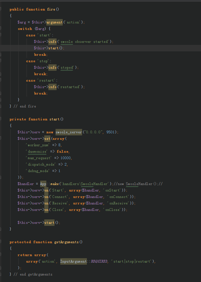201x282 pixels.
Task: Click the 'worker_num' array key
Action: 38,145
